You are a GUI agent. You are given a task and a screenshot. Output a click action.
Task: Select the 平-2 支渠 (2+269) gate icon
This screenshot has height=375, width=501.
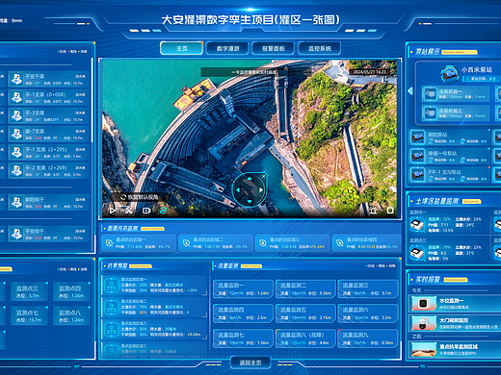(x=16, y=170)
